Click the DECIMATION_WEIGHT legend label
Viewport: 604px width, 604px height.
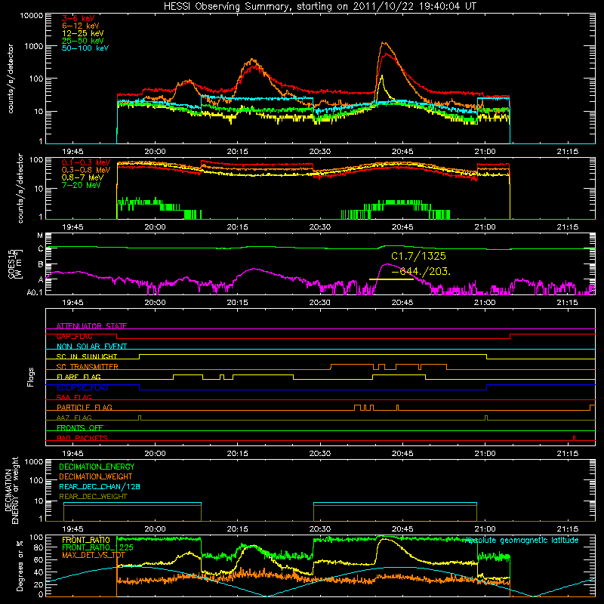(x=96, y=476)
